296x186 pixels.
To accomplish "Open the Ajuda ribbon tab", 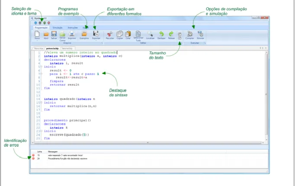I will click(x=85, y=28).
